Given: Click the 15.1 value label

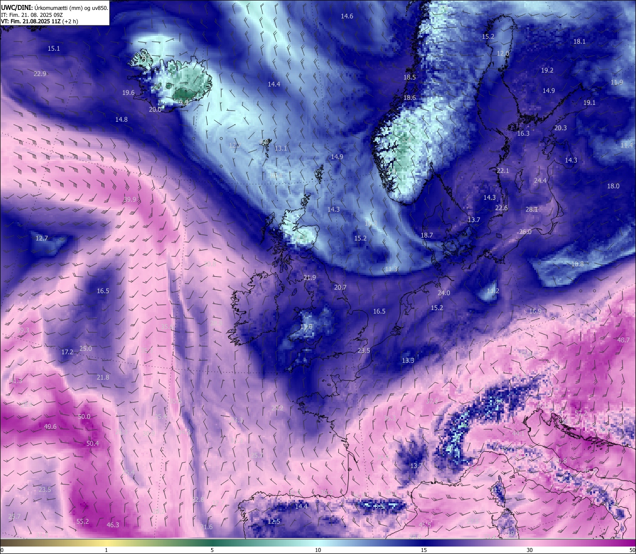Looking at the screenshot, I should (54, 49).
